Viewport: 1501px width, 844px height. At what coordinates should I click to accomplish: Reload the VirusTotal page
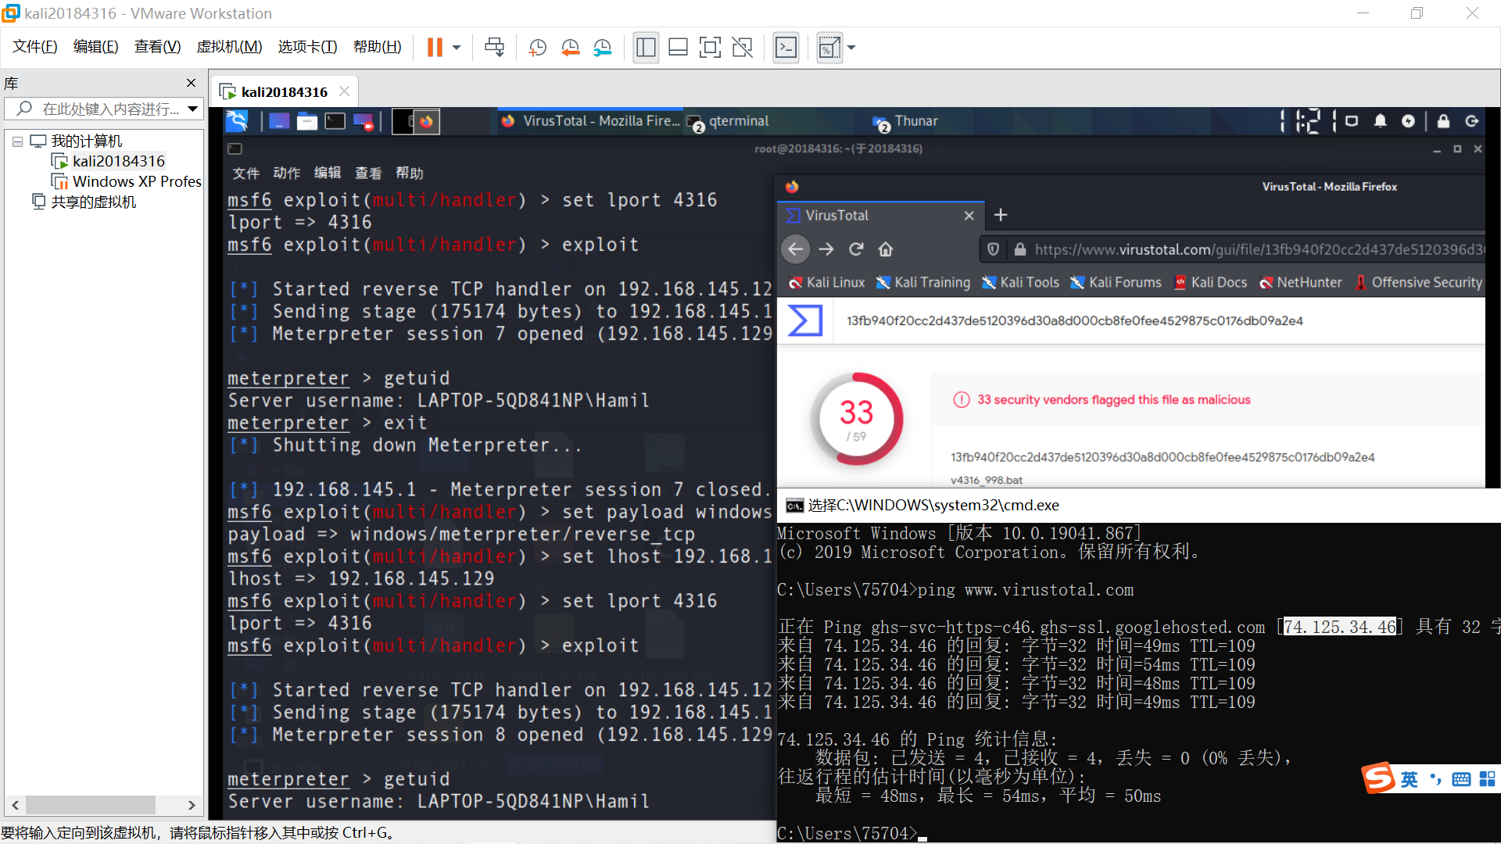coord(856,249)
